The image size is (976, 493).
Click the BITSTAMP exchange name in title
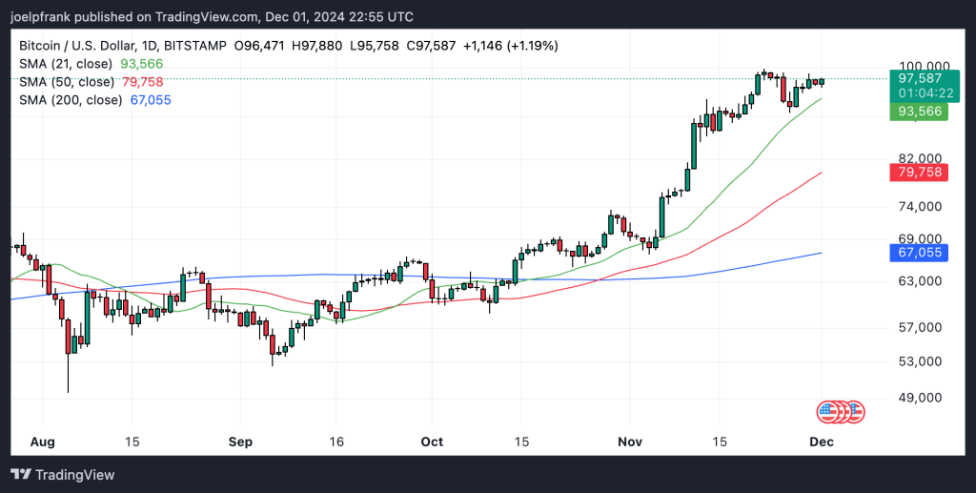click(227, 45)
